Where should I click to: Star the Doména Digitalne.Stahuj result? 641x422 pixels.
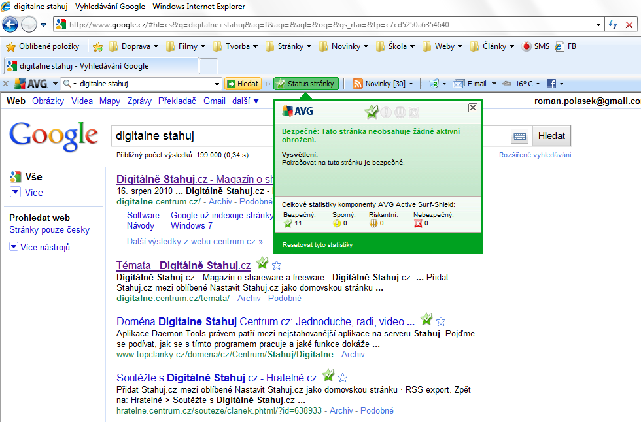coord(441,321)
